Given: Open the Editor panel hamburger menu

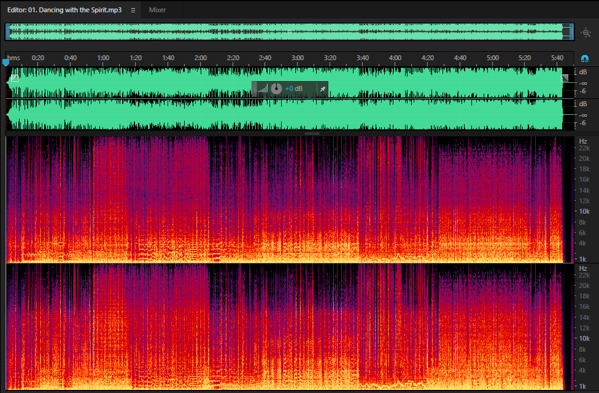Looking at the screenshot, I should point(133,10).
